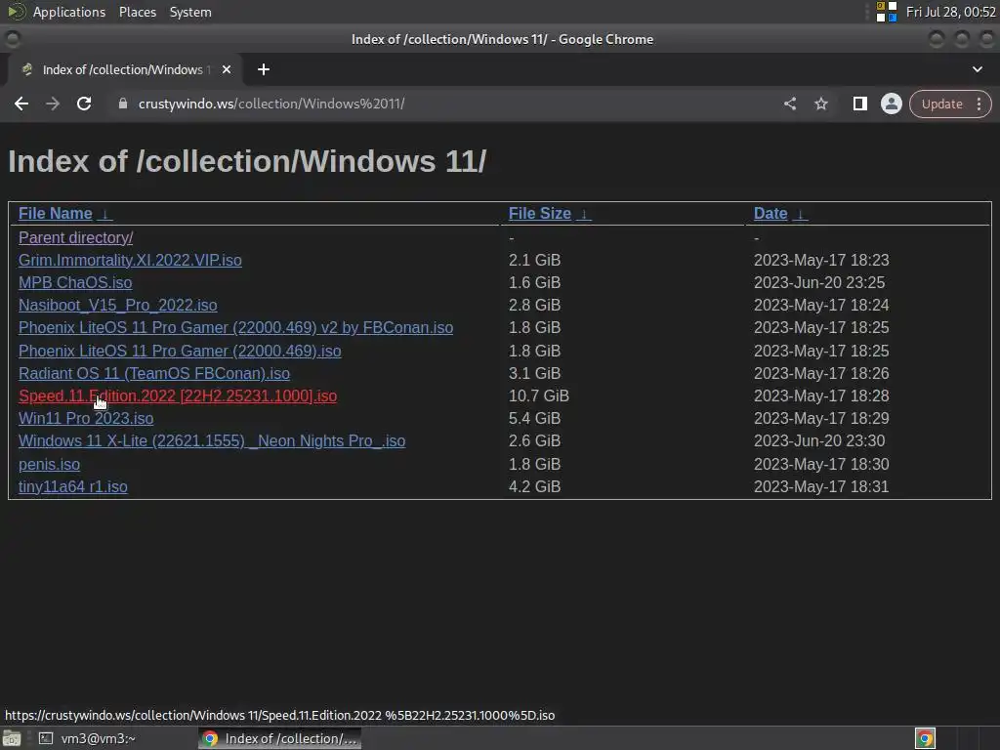1000x750 pixels.
Task: Click the 2023-May-17 18:31 date cell
Action: coord(821,486)
